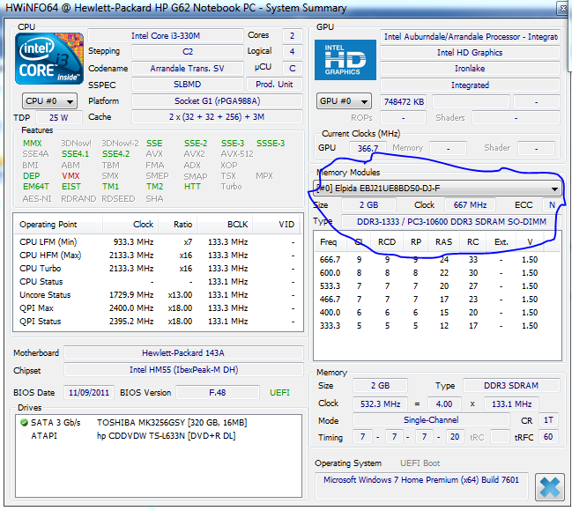The image size is (572, 511).
Task: Click the Cores count value 2
Action: tap(293, 36)
